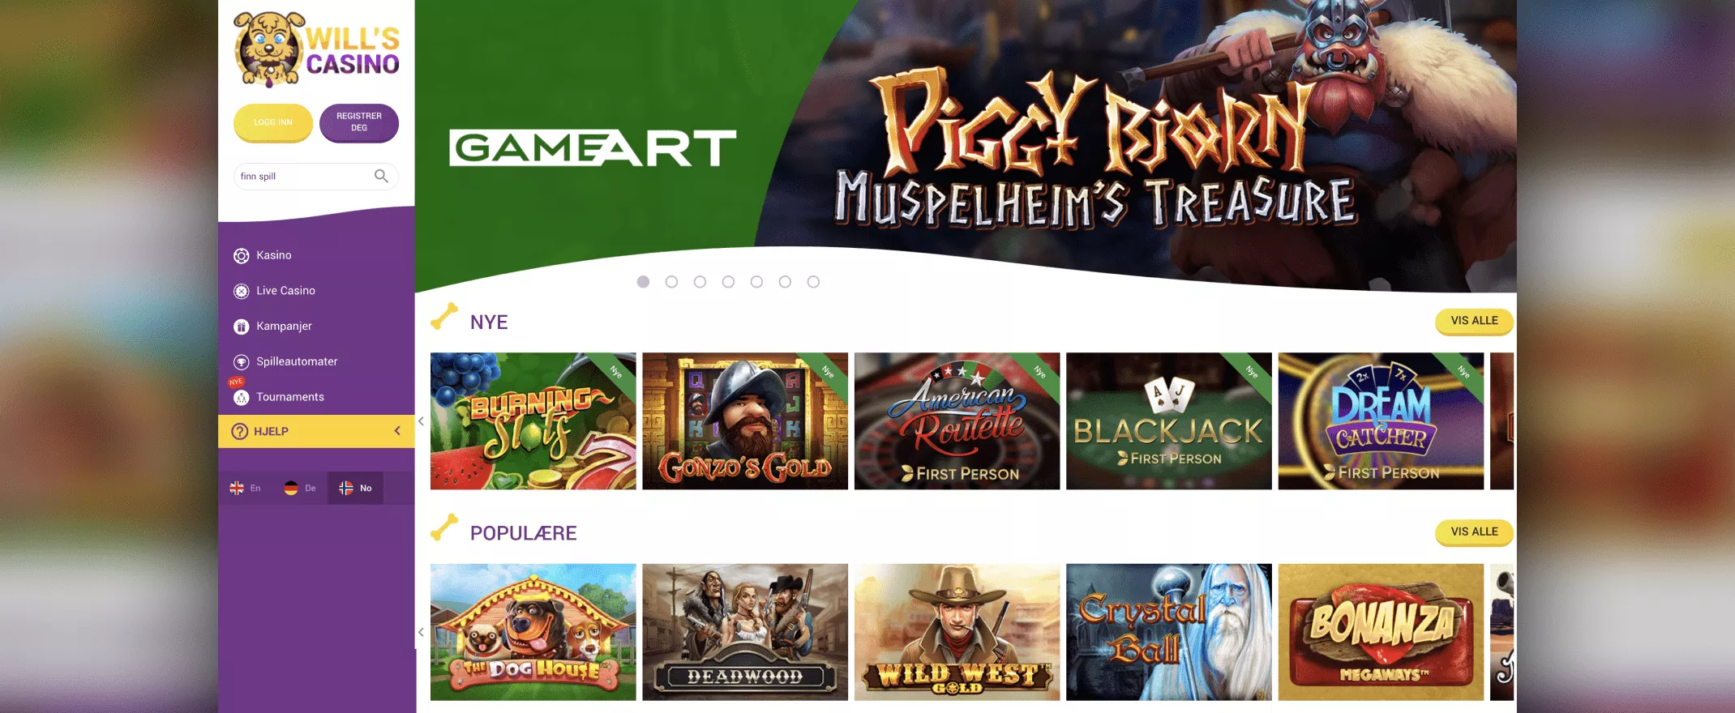Click the LOGG INN button

(x=273, y=122)
